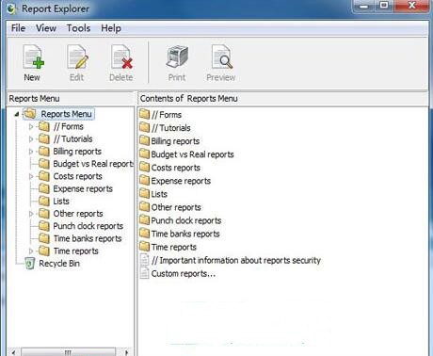Expand the // Tutorials tree folder

tap(31, 139)
